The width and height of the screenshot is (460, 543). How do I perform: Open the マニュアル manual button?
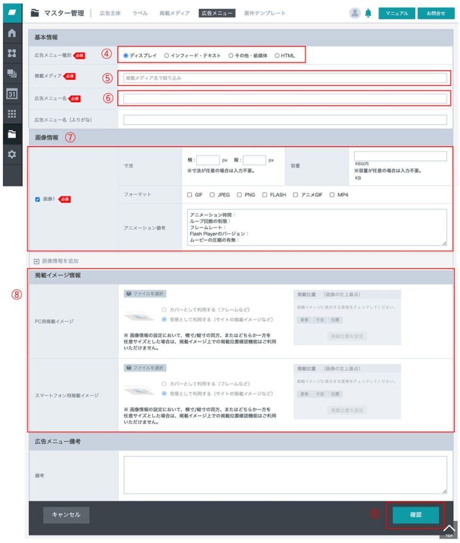(x=396, y=13)
